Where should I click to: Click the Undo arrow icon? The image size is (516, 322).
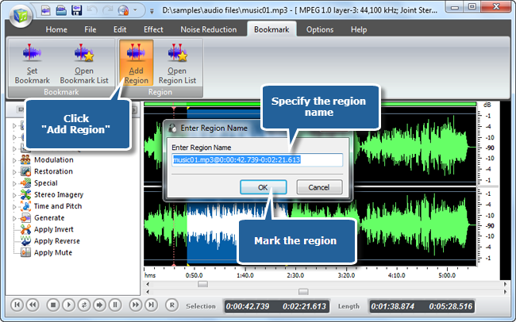(x=92, y=10)
